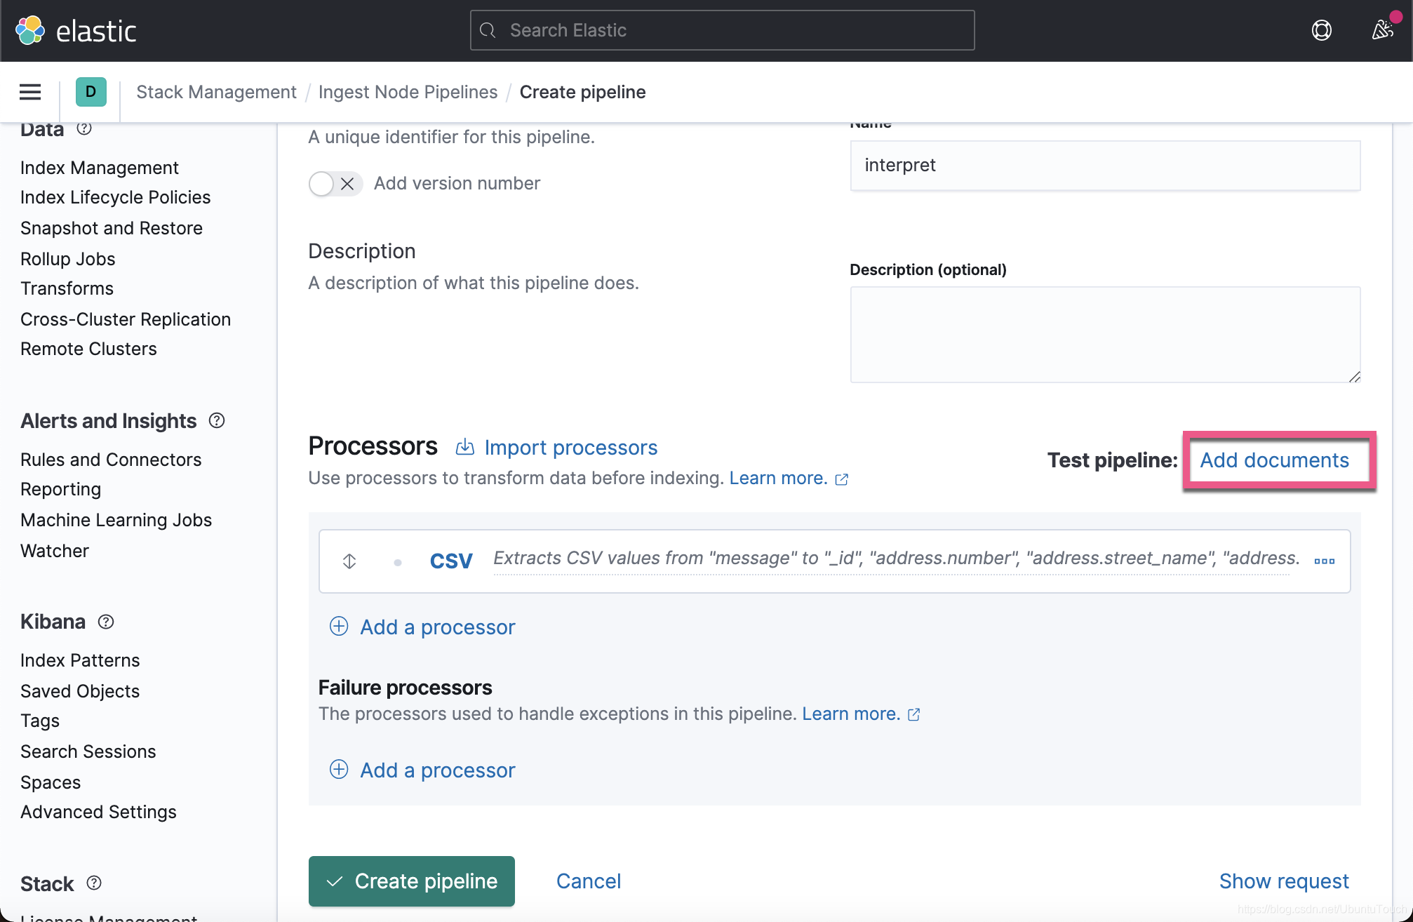The width and height of the screenshot is (1413, 922).
Task: Open Ingest Node Pipelines from breadcrumb
Action: point(408,92)
